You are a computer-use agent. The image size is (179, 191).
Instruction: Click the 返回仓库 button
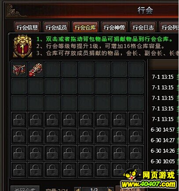point(25,189)
